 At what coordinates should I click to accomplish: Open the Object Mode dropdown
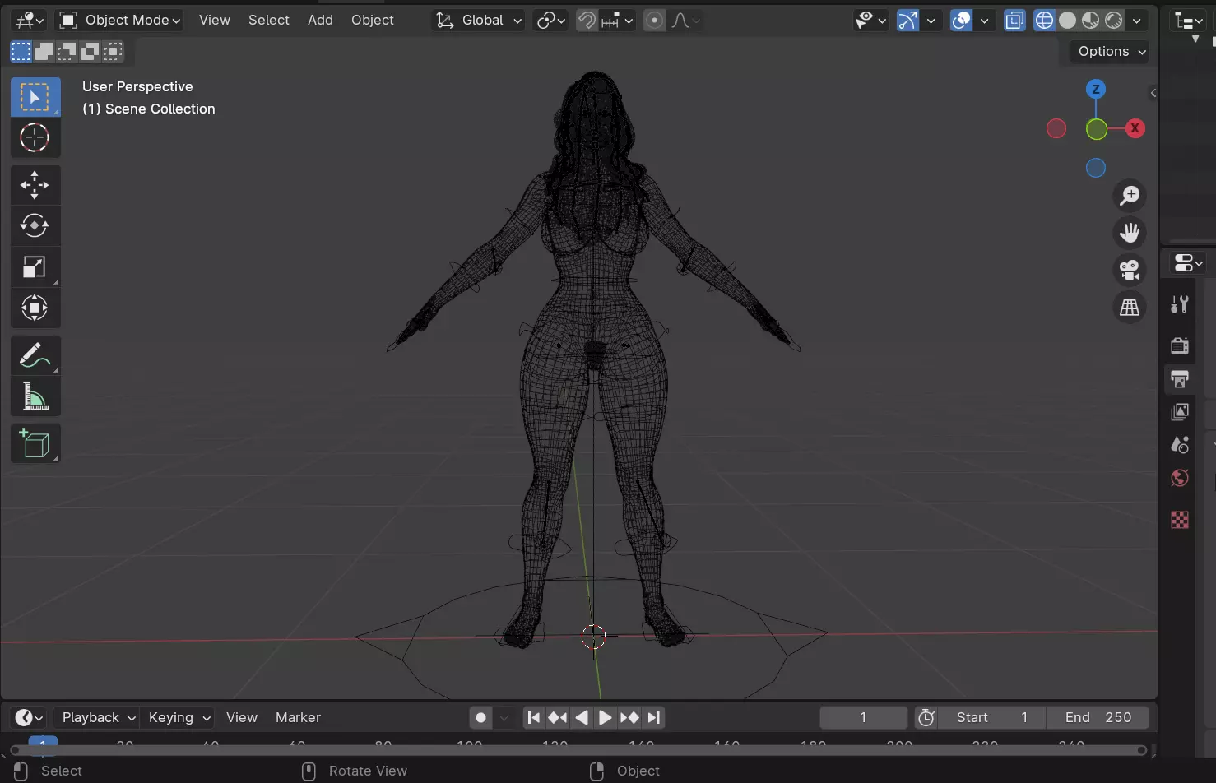tap(120, 20)
